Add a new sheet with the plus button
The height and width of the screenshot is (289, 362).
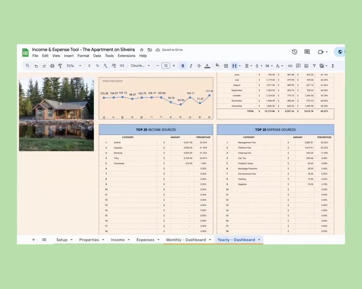[x=33, y=239]
